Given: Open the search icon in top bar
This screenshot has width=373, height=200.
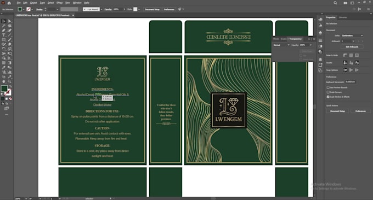Looking at the screenshot, I should pos(335,3).
